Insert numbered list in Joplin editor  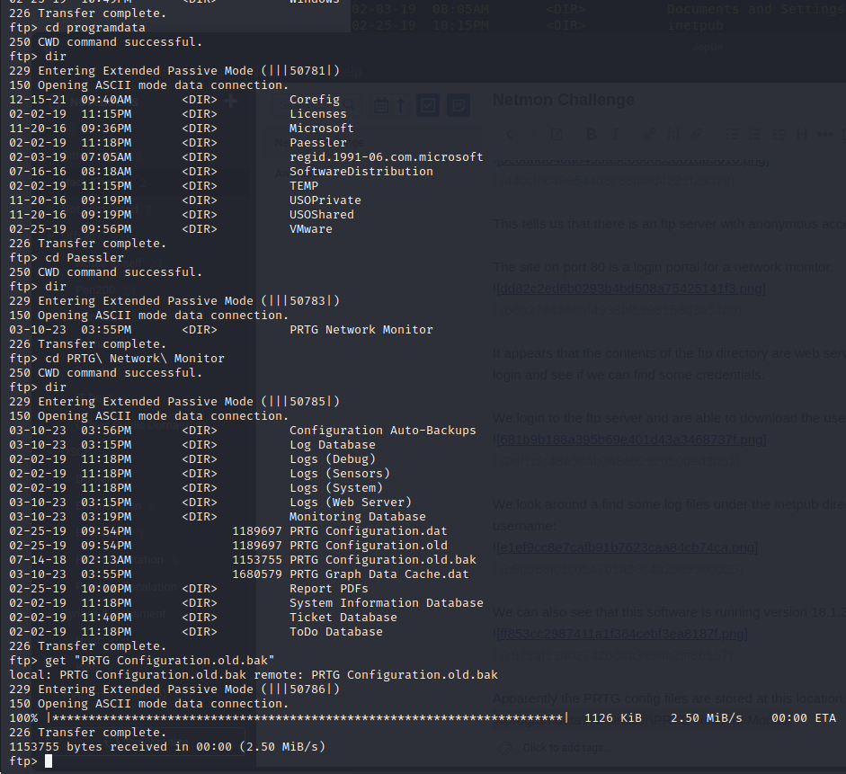coord(755,134)
